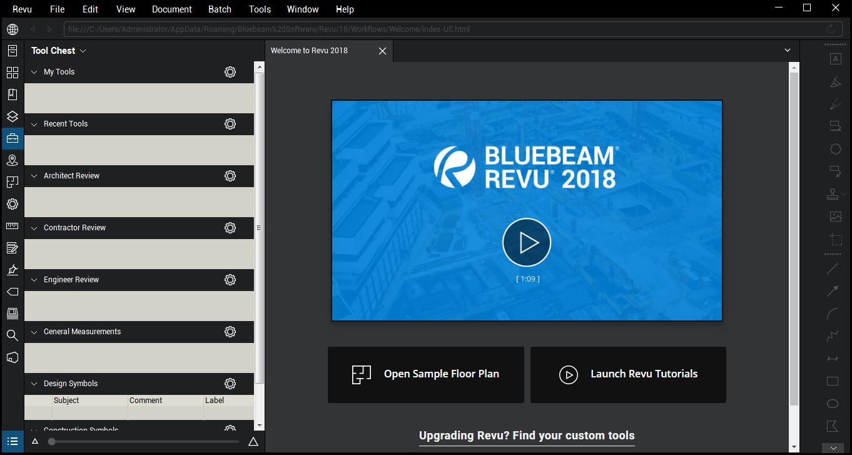Open the Document menu
852x455 pixels.
click(172, 9)
